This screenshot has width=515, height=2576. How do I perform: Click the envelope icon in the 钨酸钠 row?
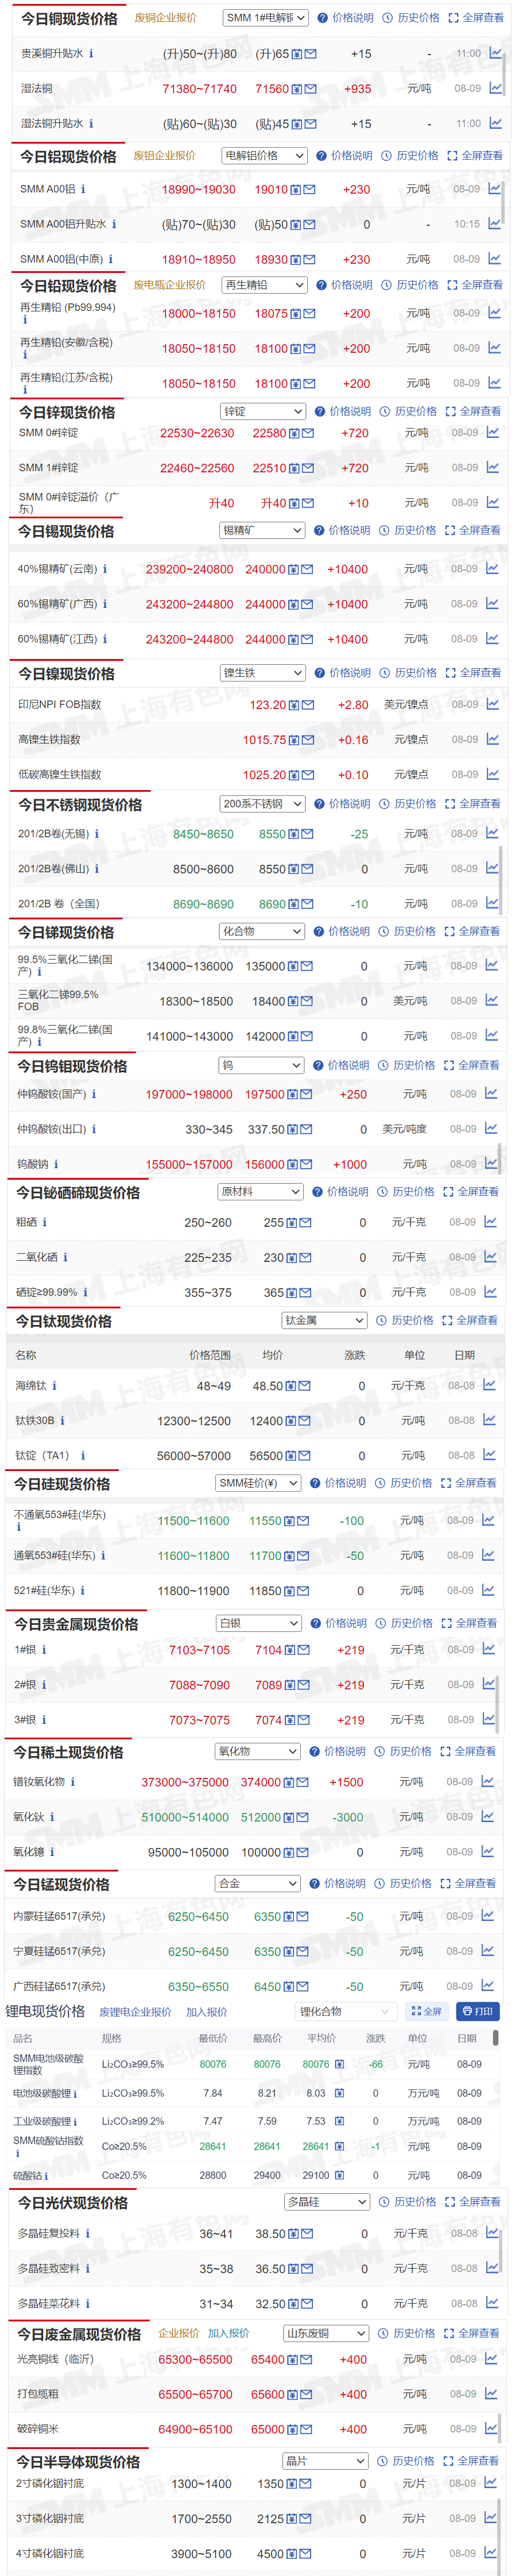pos(306,1164)
